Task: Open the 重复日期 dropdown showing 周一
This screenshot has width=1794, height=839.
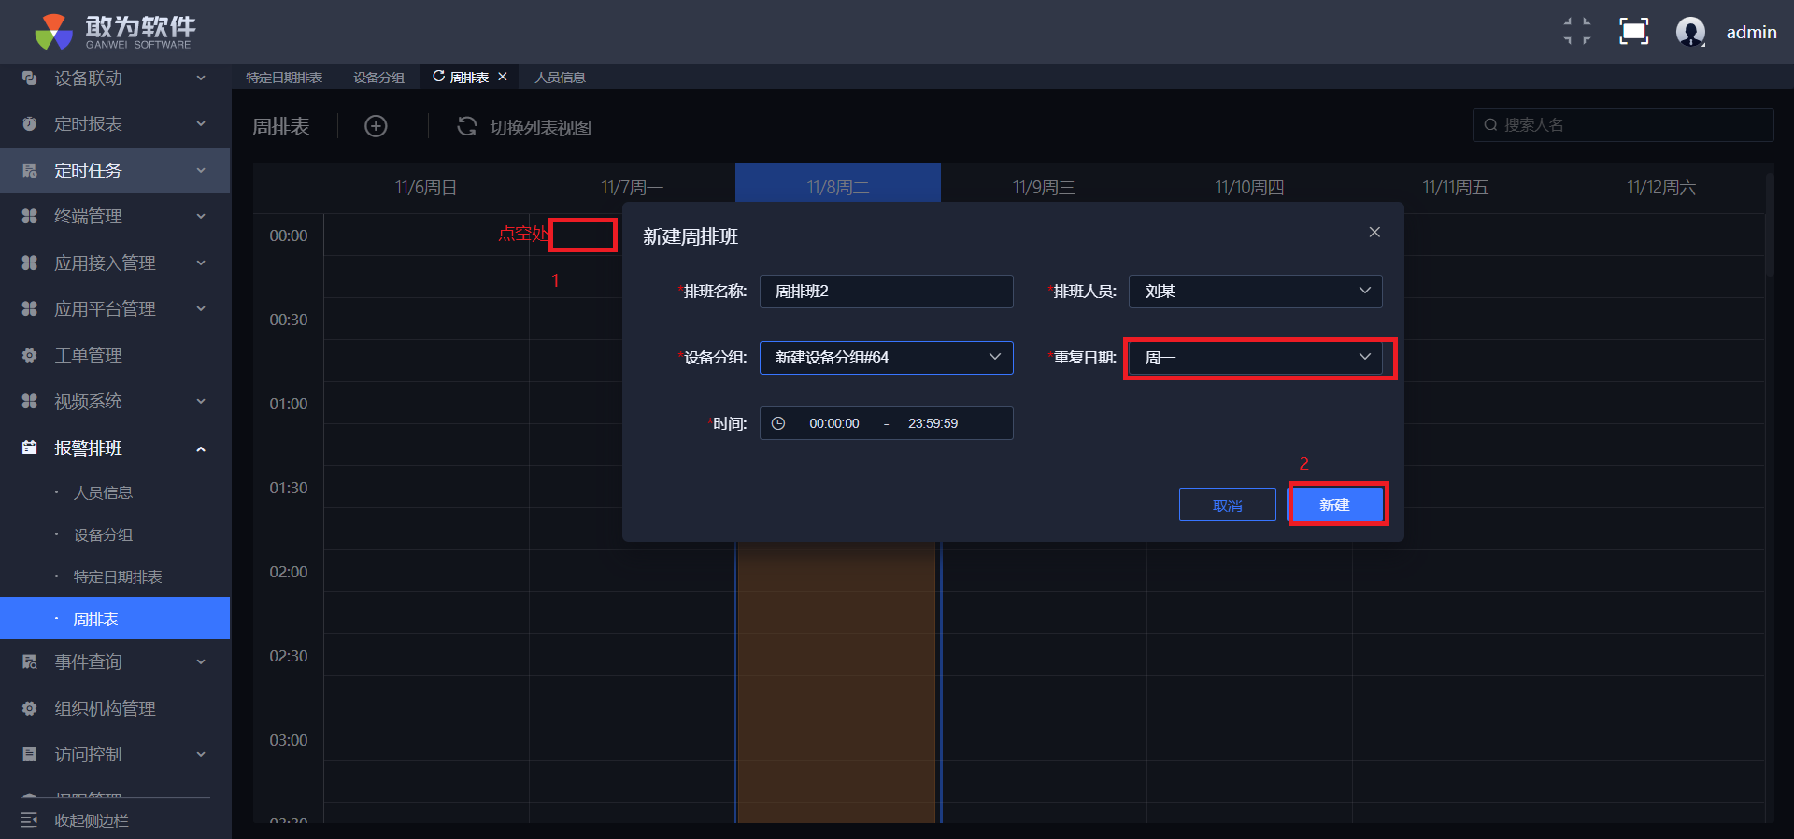Action: tap(1255, 358)
